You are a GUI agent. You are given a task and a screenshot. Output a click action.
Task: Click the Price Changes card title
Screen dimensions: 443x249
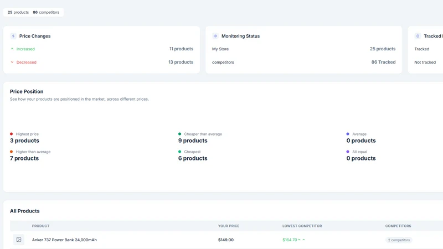[x=35, y=36]
